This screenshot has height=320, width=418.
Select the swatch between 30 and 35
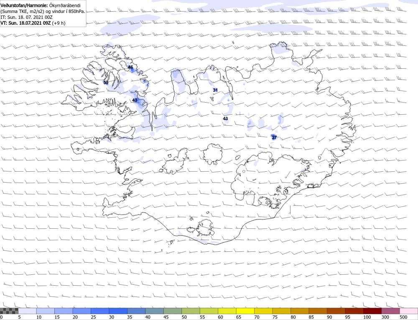click(118, 311)
